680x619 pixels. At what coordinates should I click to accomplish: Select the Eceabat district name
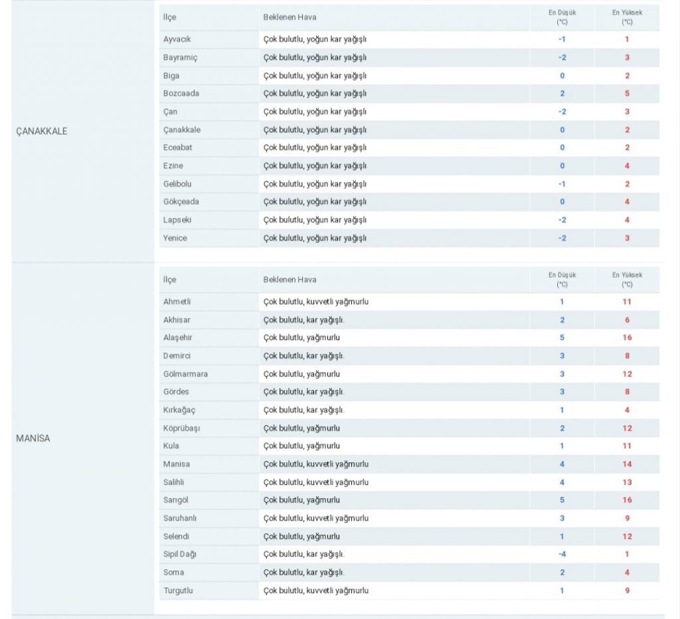[x=177, y=147]
